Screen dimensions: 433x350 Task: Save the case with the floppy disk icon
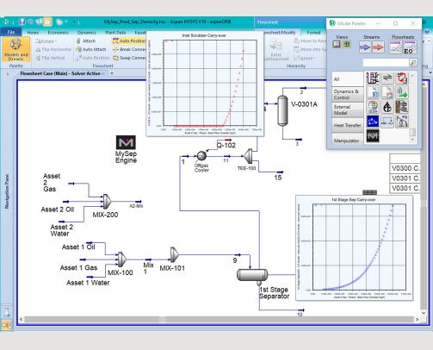(x=22, y=22)
